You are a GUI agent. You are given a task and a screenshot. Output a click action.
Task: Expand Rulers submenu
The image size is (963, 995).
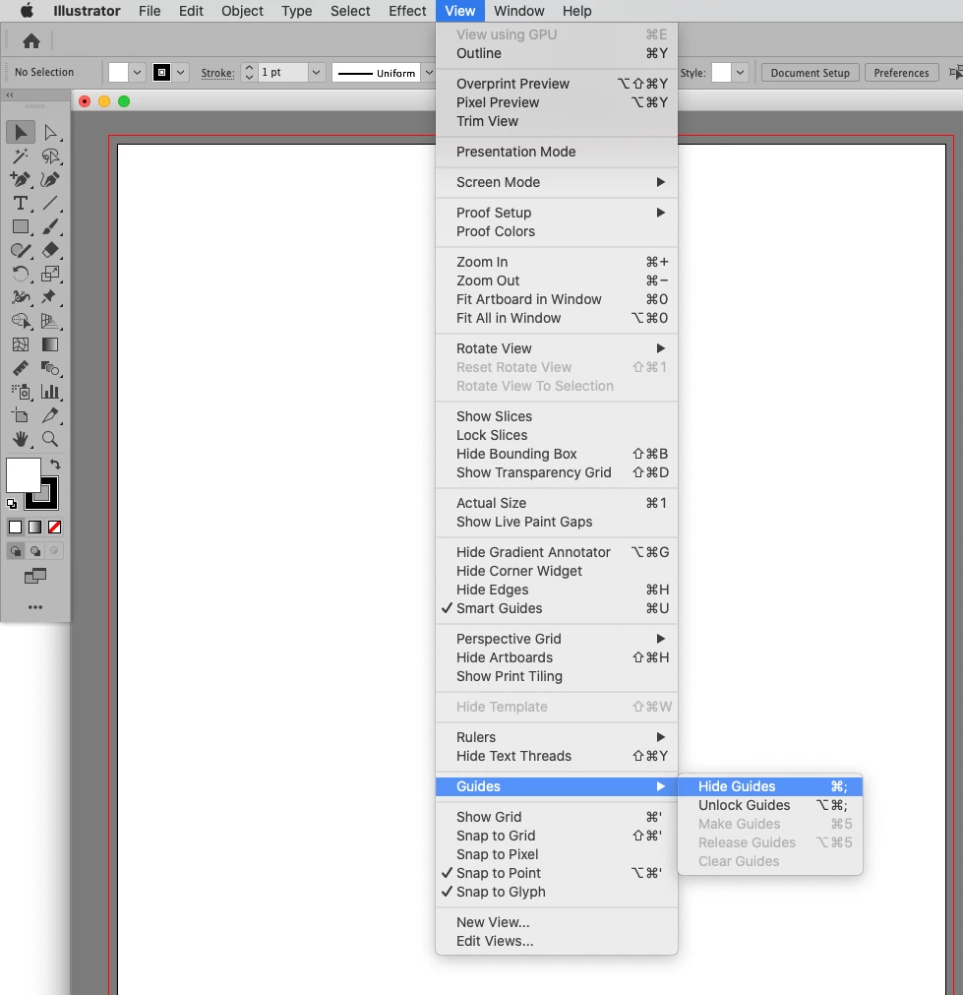(x=557, y=737)
